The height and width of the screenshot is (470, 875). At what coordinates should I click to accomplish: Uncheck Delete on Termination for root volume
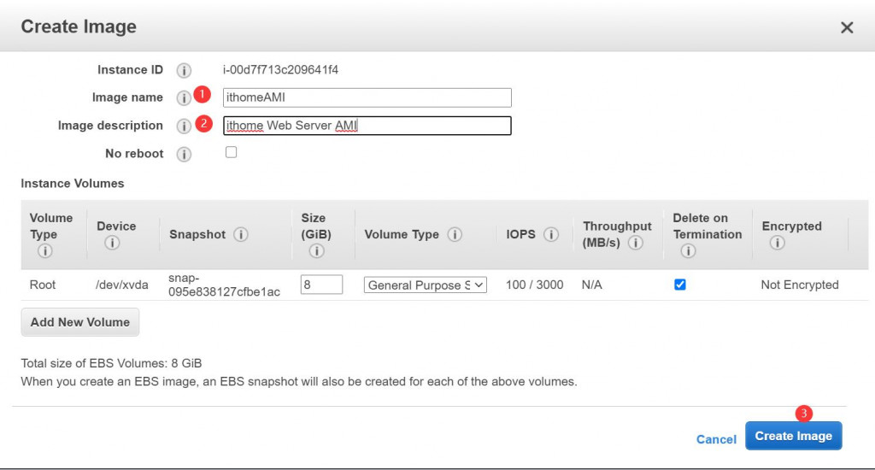click(679, 285)
